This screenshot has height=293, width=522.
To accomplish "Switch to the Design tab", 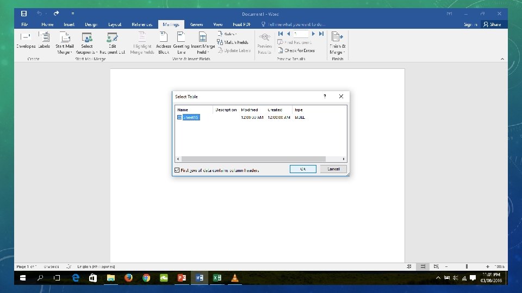I will 91,24.
